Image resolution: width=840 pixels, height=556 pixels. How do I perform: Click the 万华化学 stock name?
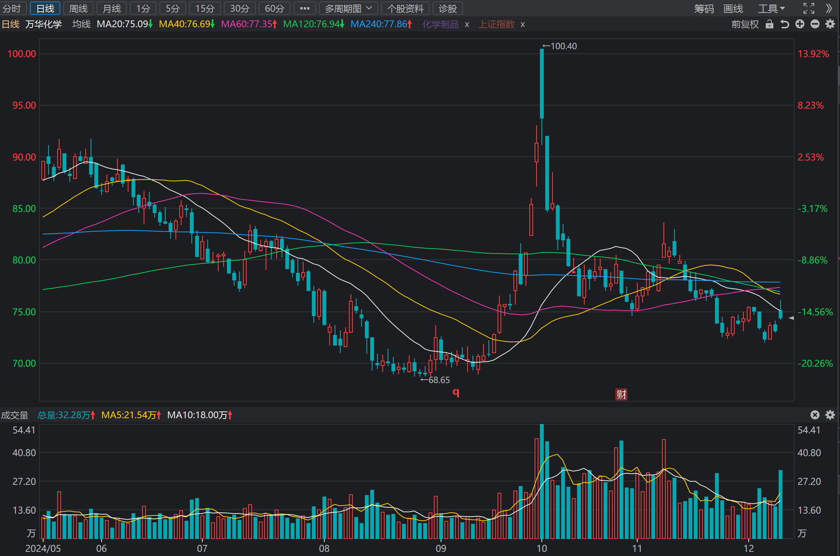[44, 24]
